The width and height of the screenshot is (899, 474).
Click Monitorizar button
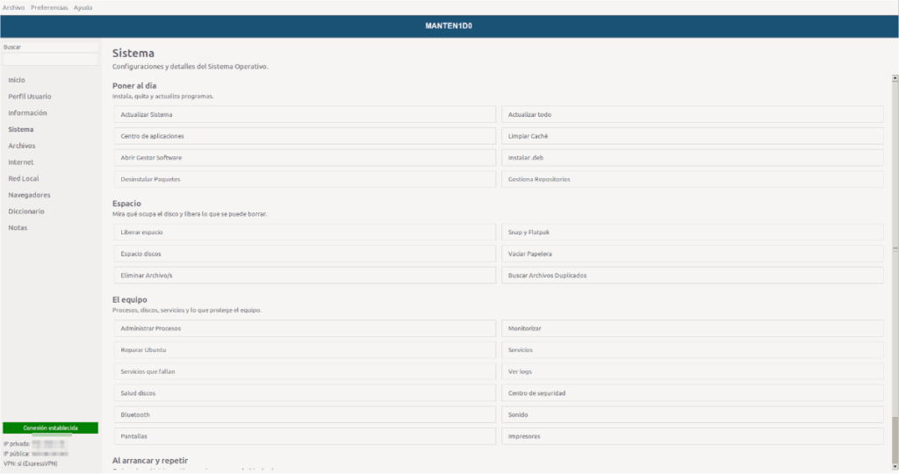pos(692,328)
